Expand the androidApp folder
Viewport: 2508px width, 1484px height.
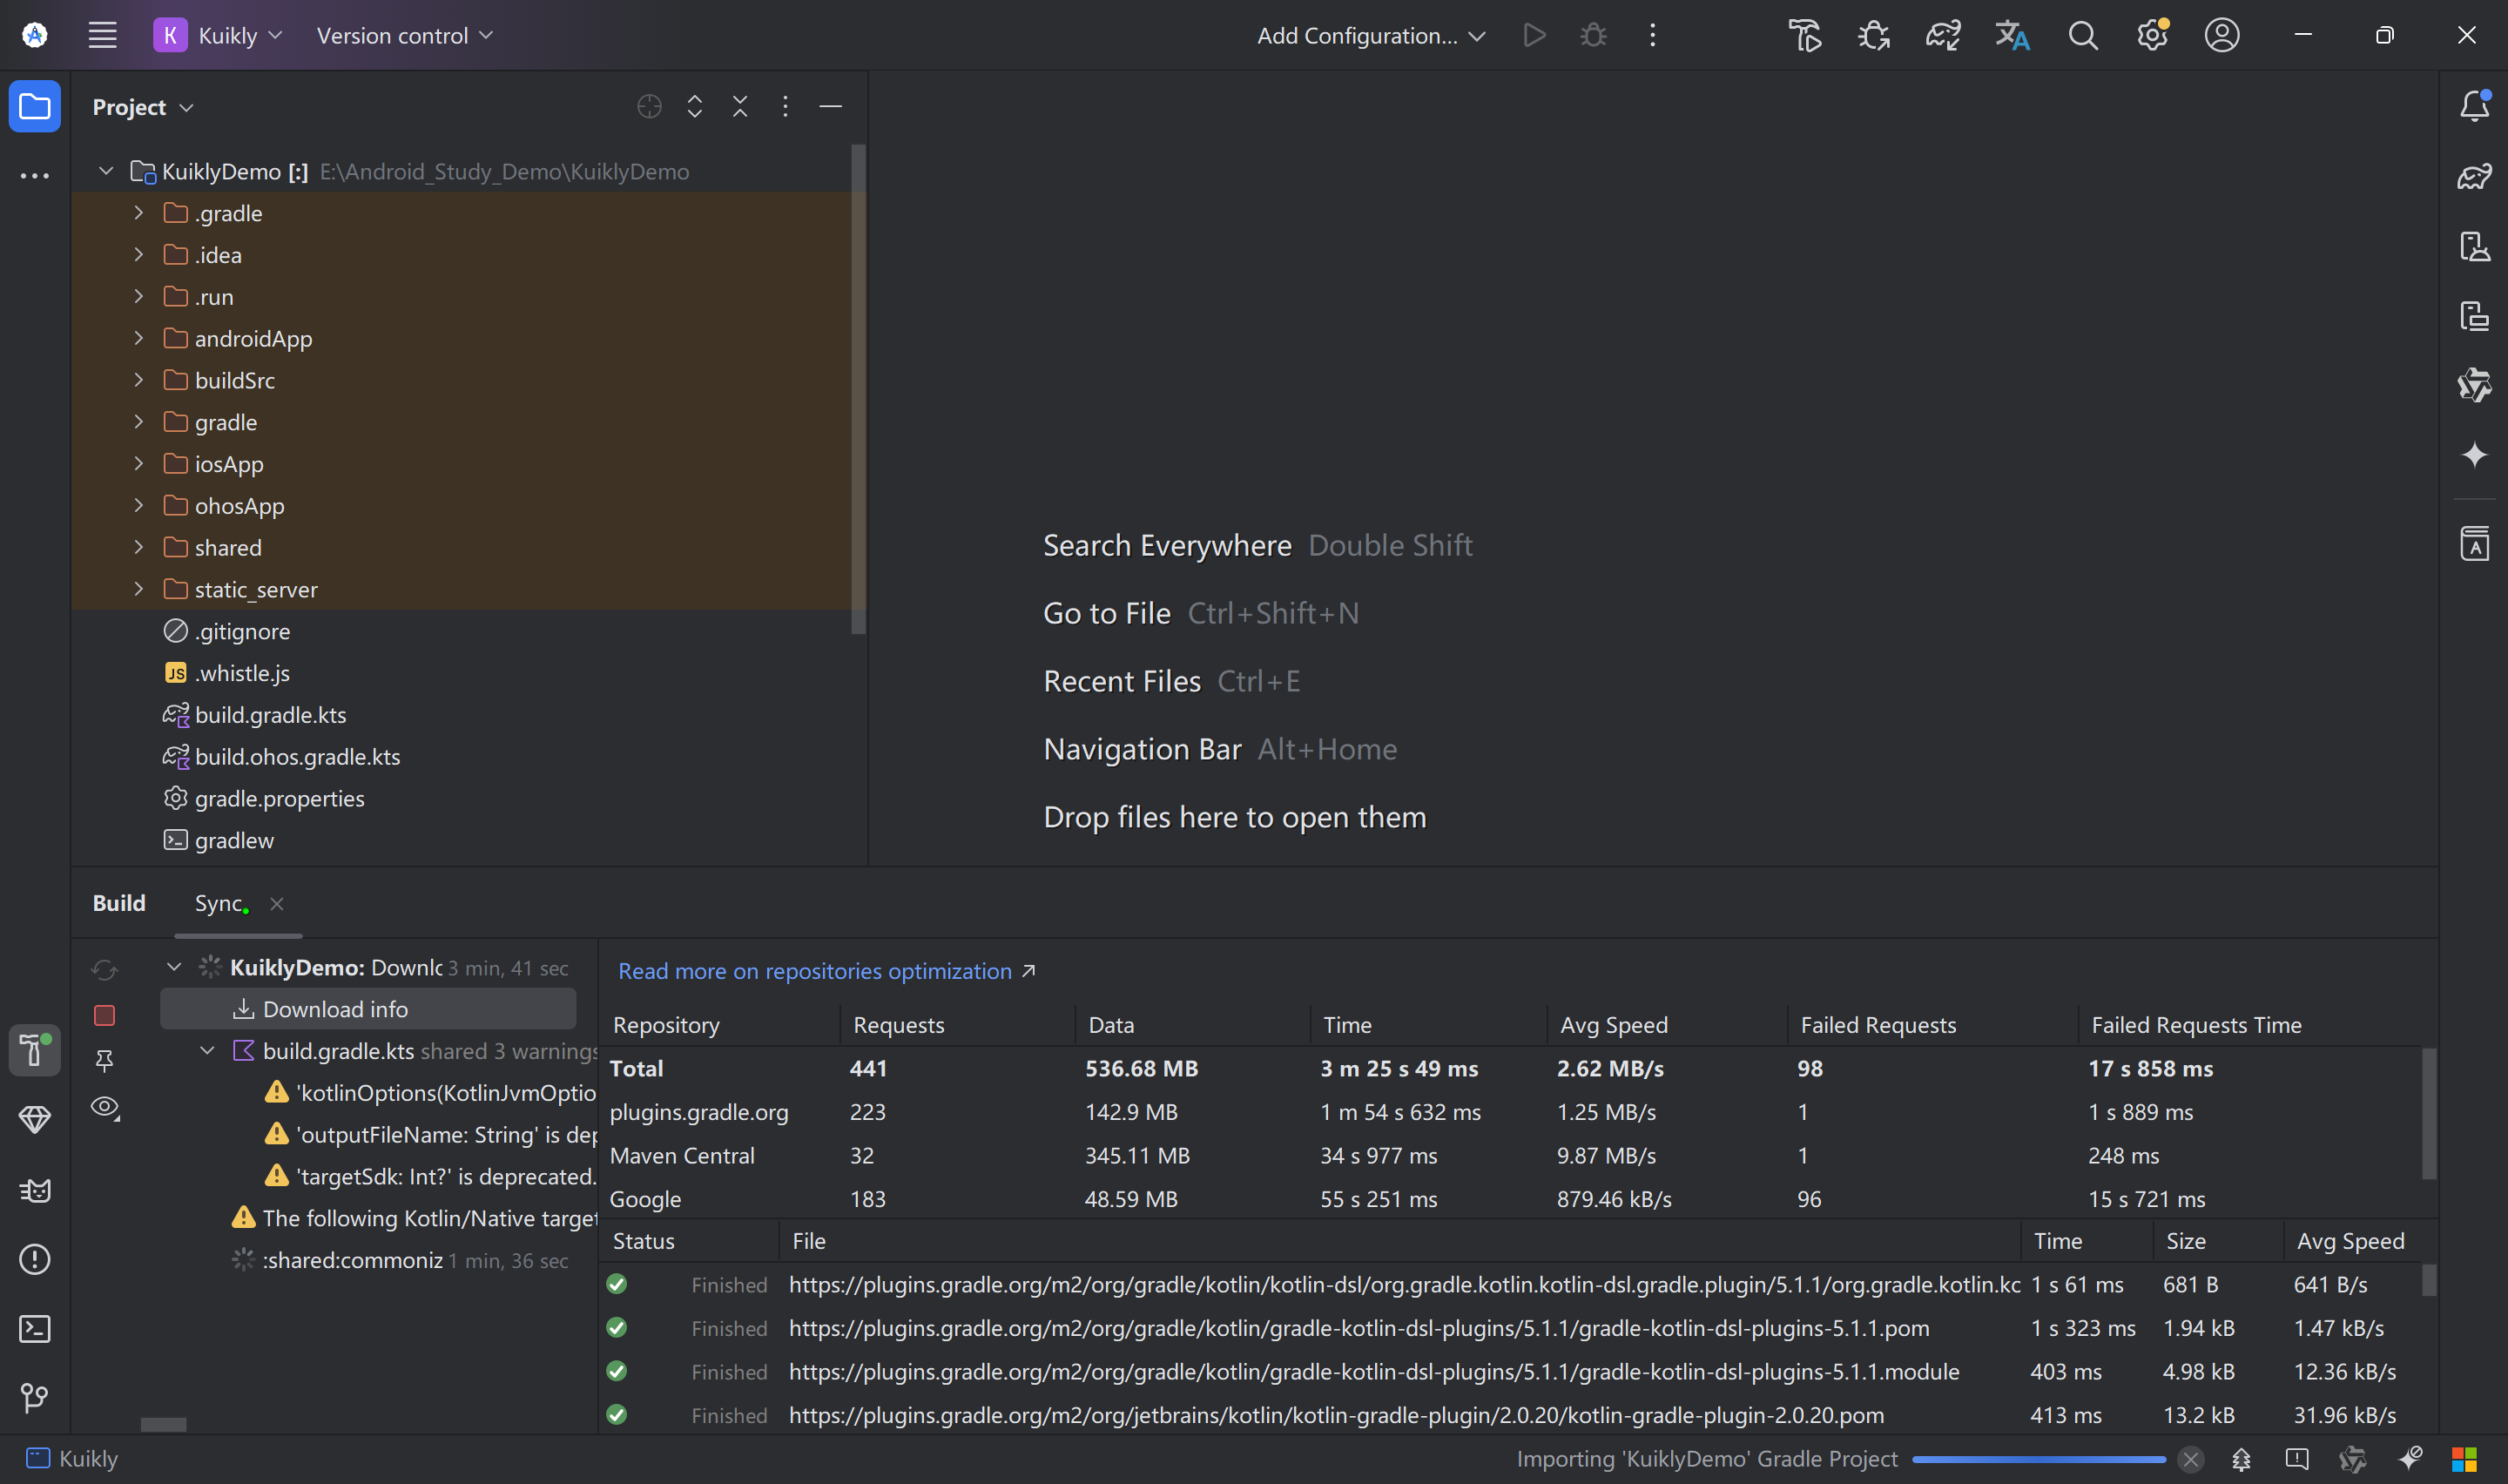[x=139, y=339]
